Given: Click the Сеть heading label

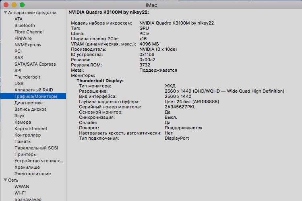Looking at the screenshot, I should pos(13,180).
